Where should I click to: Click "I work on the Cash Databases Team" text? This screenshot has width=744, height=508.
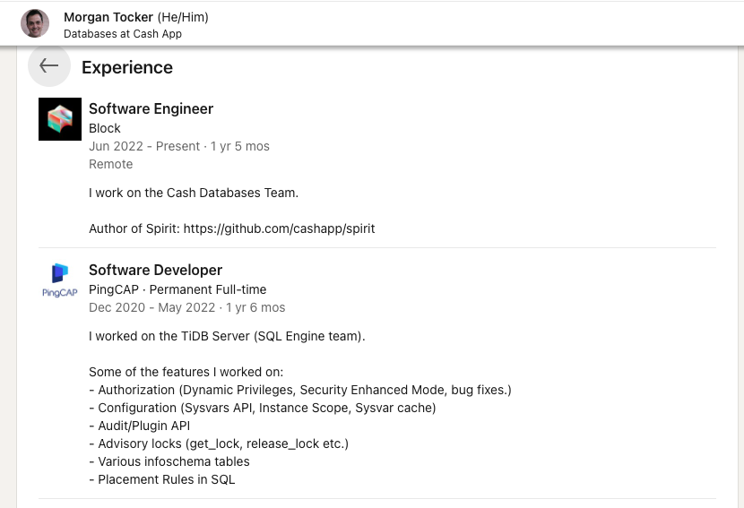click(x=193, y=193)
